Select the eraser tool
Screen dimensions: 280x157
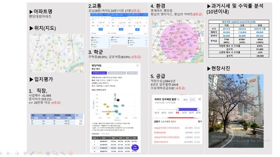48,153
